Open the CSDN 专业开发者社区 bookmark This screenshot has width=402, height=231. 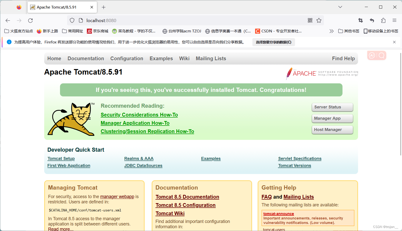[278, 31]
